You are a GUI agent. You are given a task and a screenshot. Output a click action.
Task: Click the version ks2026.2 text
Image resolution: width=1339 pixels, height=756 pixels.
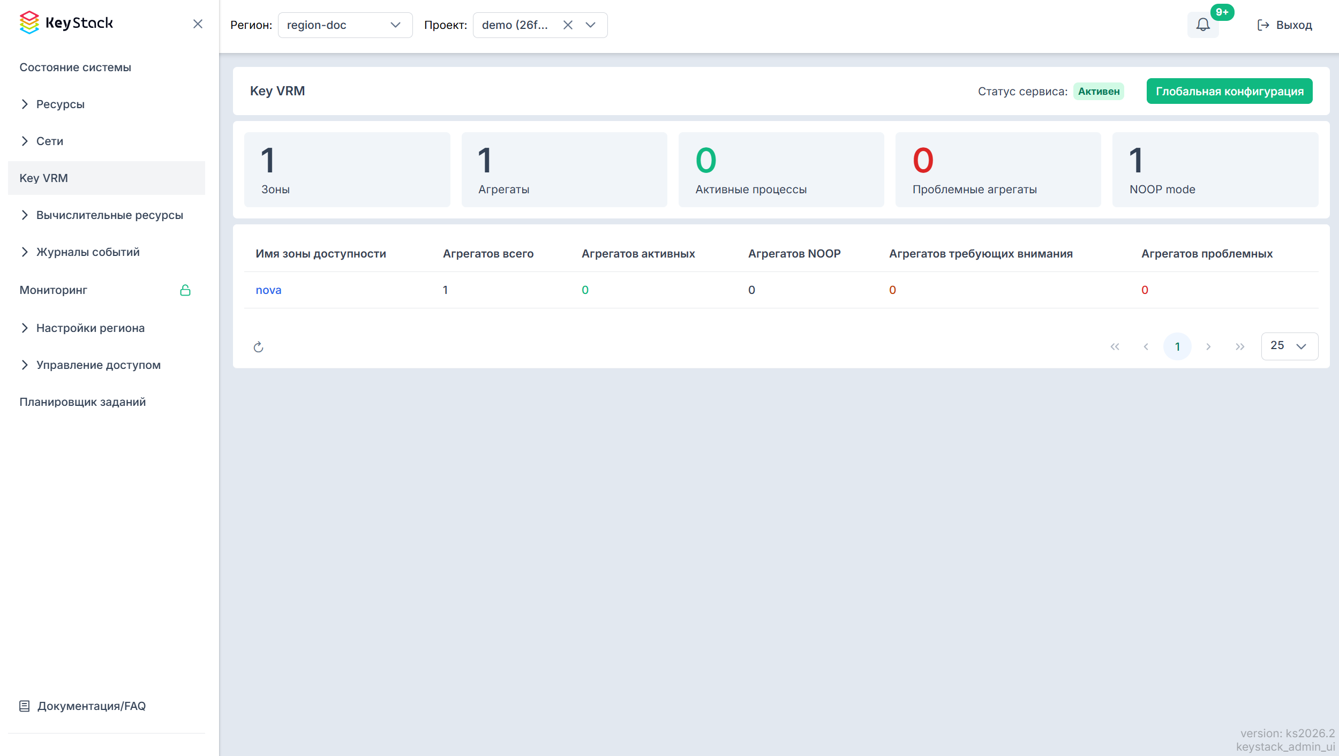1288,734
